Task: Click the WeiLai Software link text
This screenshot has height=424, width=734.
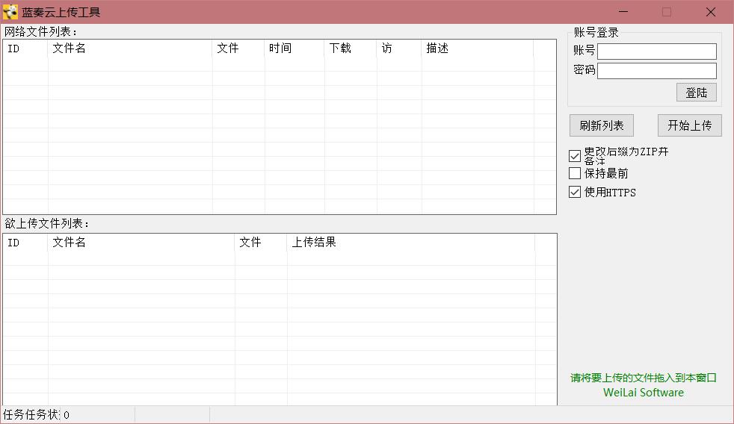Action: [643, 393]
